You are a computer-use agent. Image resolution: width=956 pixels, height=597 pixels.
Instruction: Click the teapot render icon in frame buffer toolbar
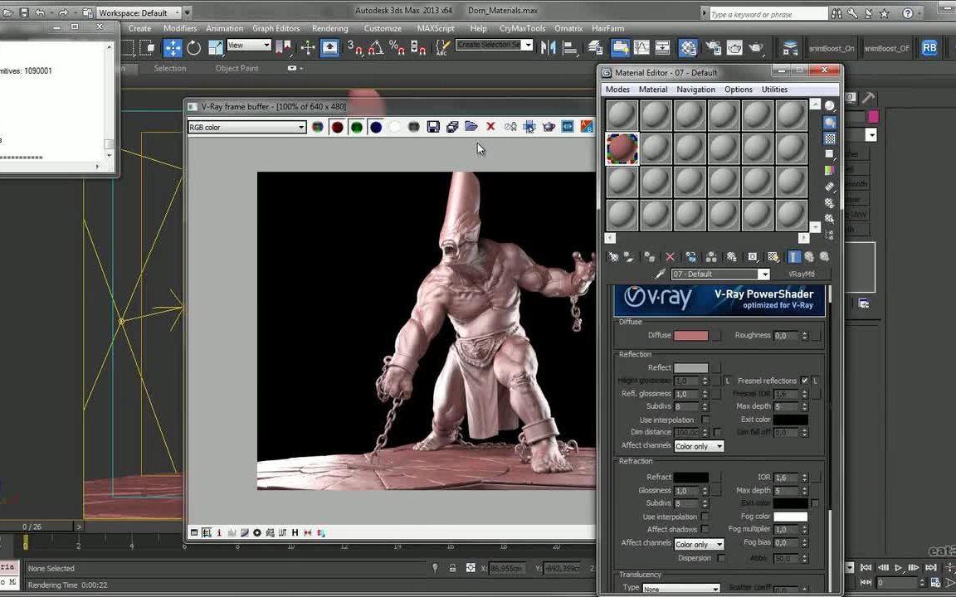tap(549, 127)
